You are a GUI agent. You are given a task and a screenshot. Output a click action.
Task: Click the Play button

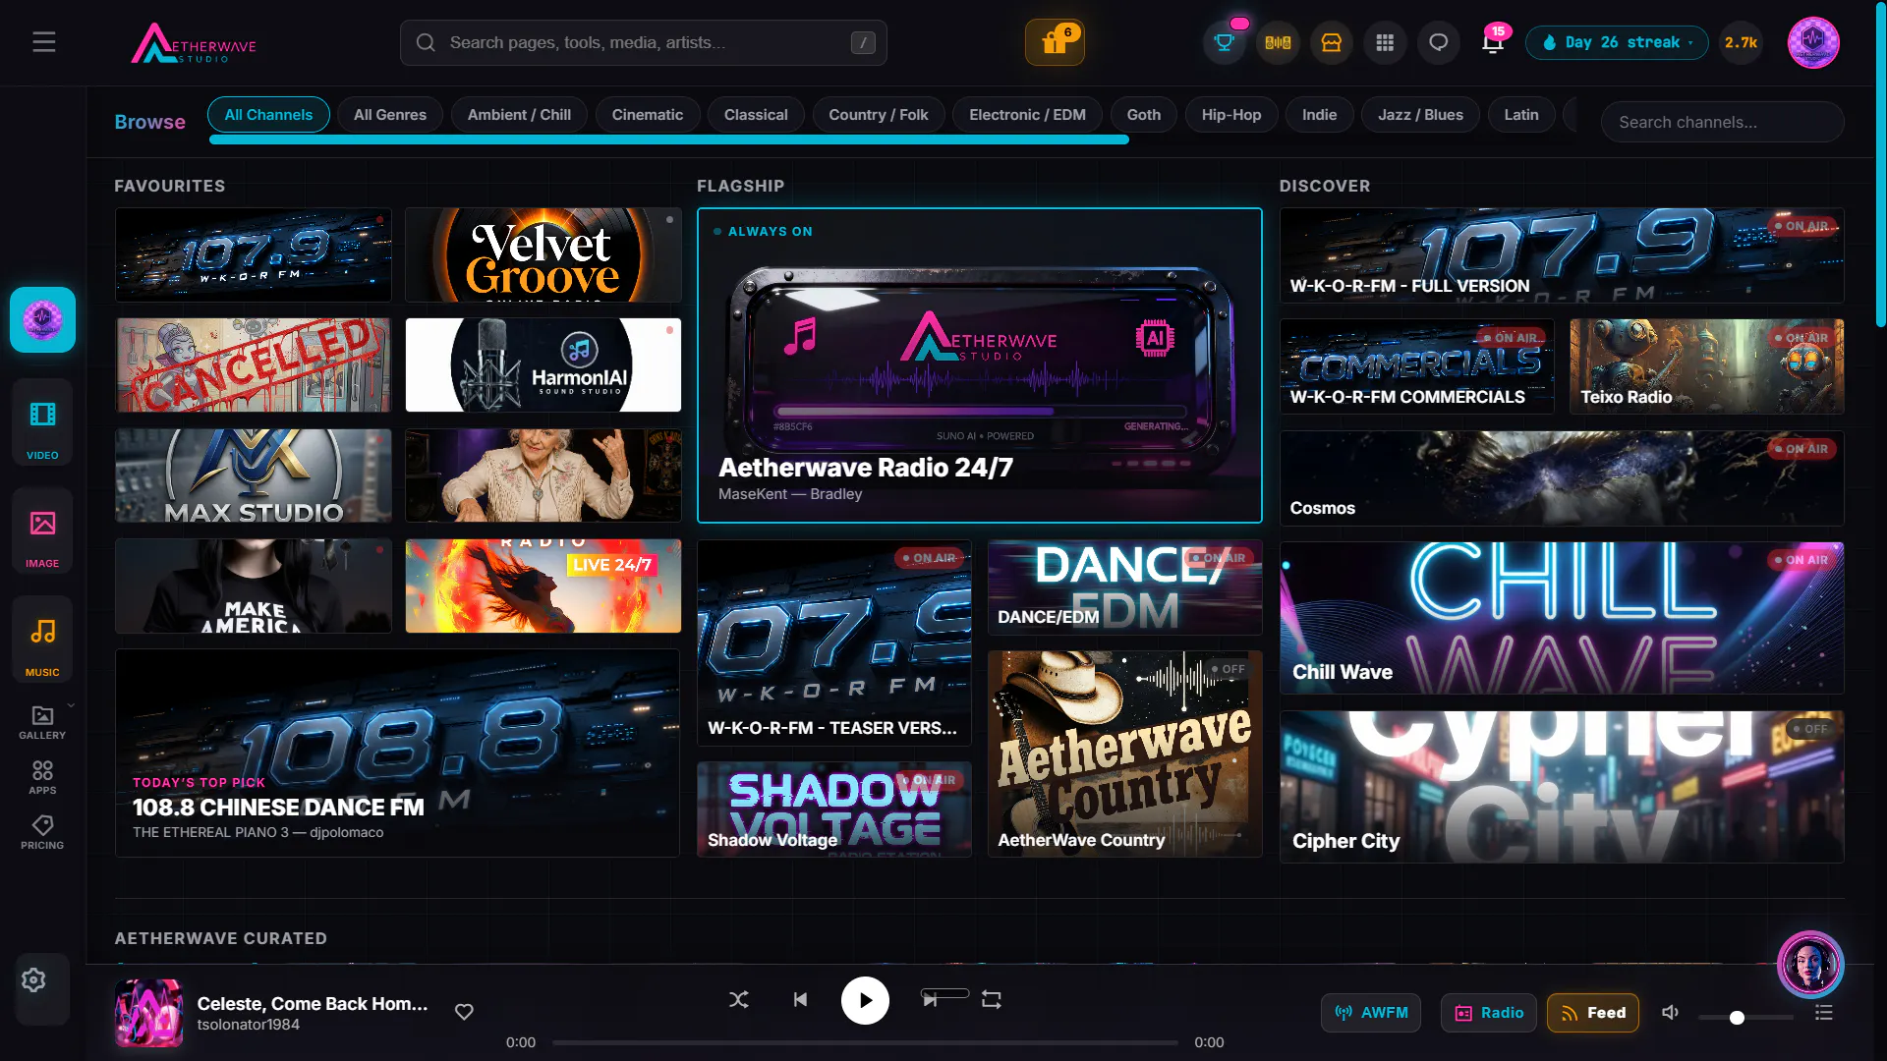865,1000
